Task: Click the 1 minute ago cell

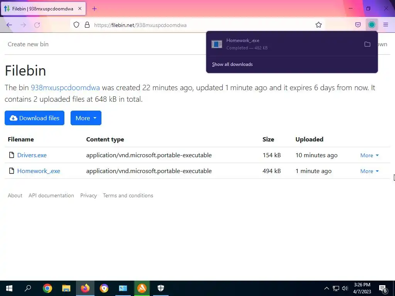Action: [313, 171]
